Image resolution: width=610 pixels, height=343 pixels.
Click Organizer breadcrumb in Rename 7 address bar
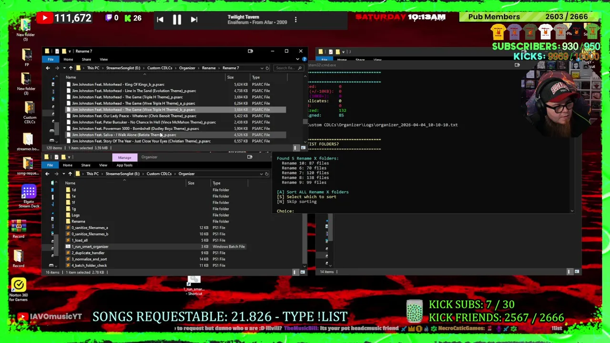click(x=187, y=68)
